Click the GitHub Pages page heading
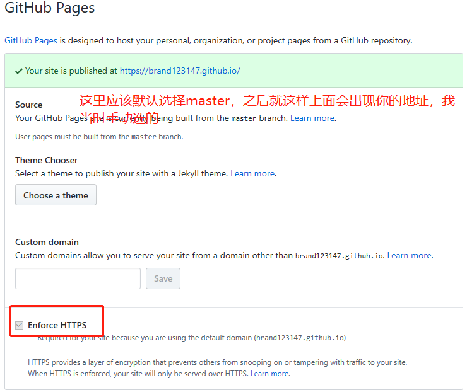Image resolution: width=467 pixels, height=390 pixels. click(49, 7)
